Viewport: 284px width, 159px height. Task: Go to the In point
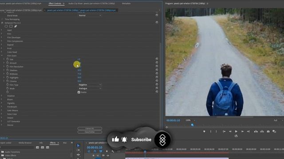(224, 132)
